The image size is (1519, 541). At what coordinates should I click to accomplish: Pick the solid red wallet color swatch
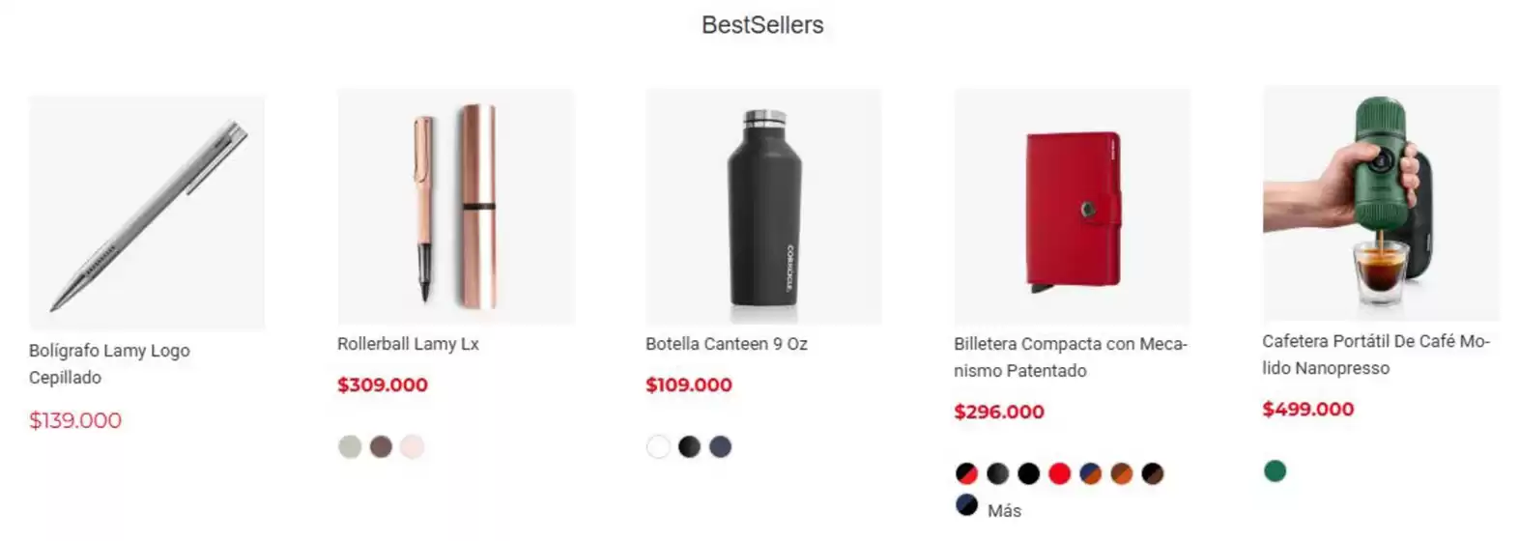coord(1059,473)
